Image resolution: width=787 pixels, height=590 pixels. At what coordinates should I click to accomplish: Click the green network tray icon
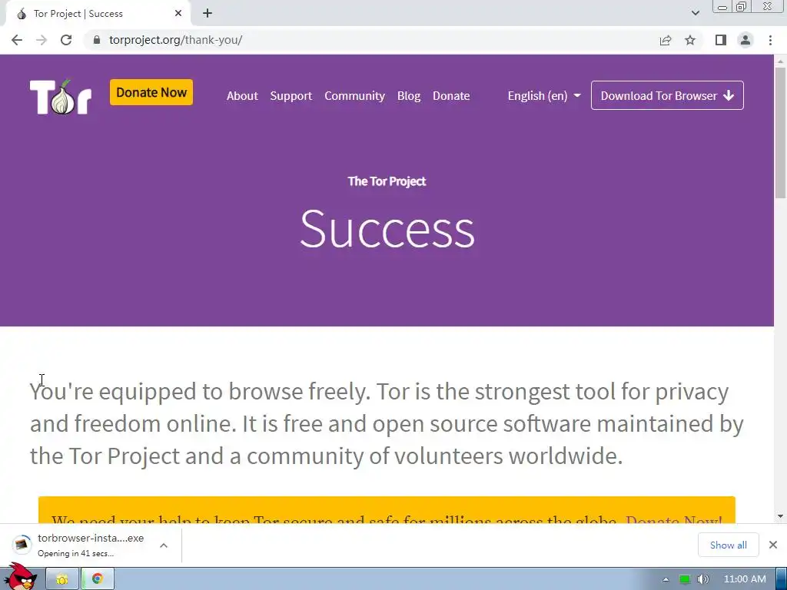click(685, 579)
